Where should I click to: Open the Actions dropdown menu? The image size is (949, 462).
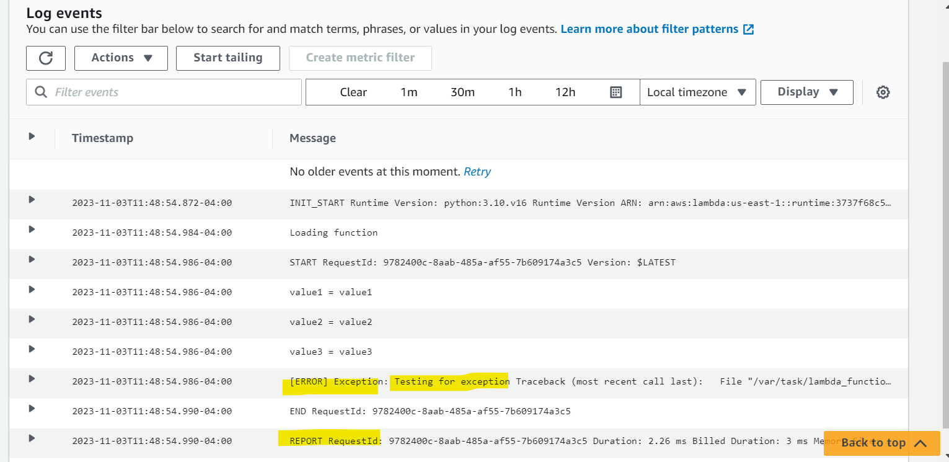click(121, 58)
